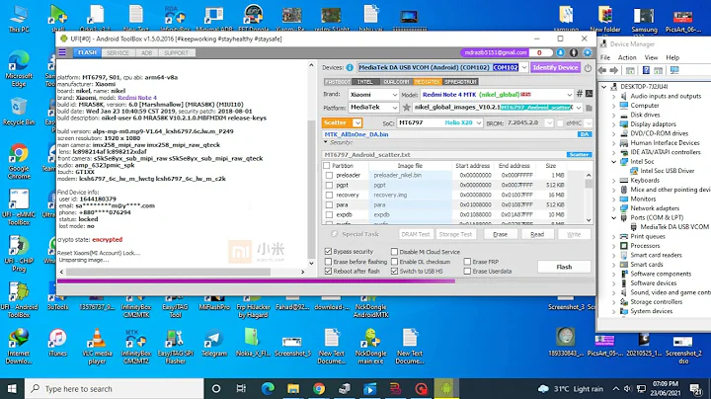This screenshot has height=399, width=711.
Task: Click Device Manager back arrow icon
Action: click(602, 70)
